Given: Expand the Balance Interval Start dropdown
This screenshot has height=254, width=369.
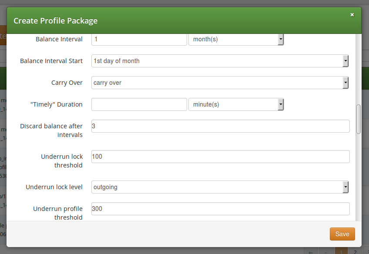Looking at the screenshot, I should click(x=220, y=61).
